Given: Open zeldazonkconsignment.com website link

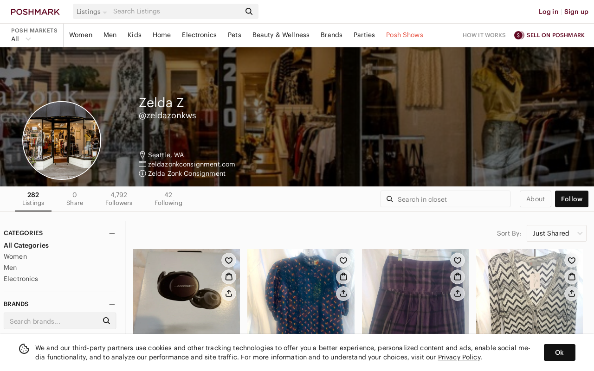Looking at the screenshot, I should click(192, 164).
